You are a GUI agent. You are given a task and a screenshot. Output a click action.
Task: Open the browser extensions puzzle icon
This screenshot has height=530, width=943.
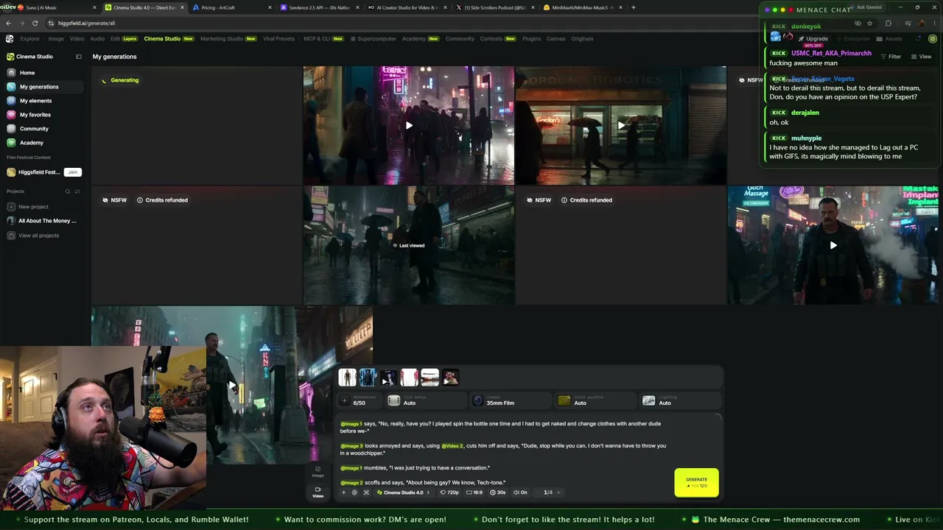[888, 23]
